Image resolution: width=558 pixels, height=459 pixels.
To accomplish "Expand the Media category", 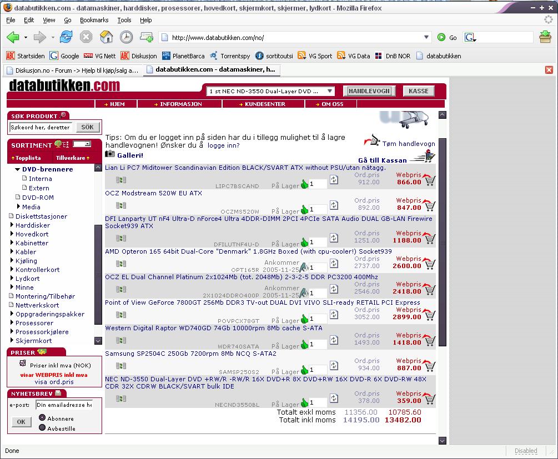I will (18, 206).
